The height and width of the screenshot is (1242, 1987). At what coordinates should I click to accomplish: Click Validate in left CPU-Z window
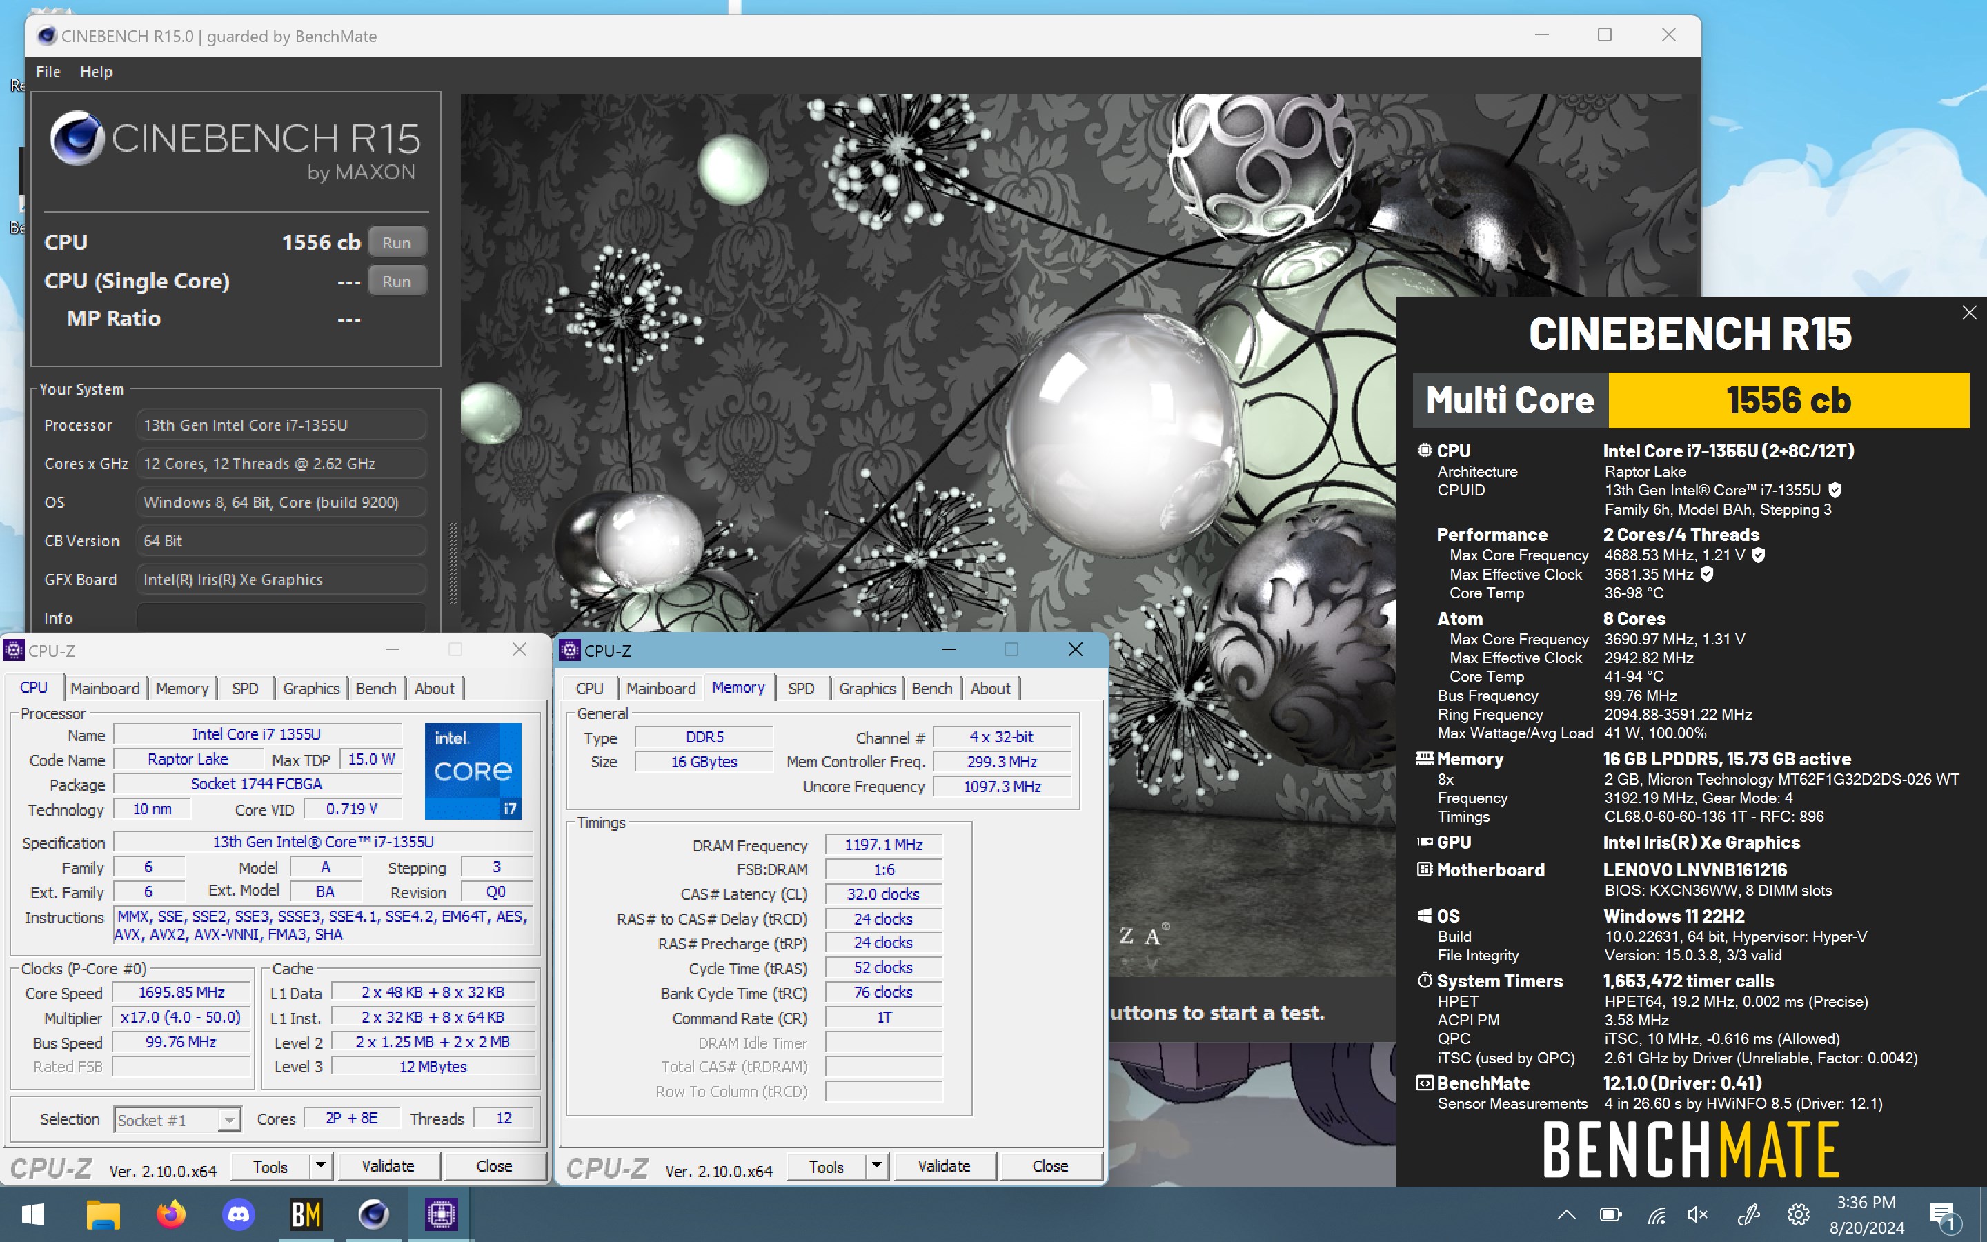pyautogui.click(x=388, y=1166)
